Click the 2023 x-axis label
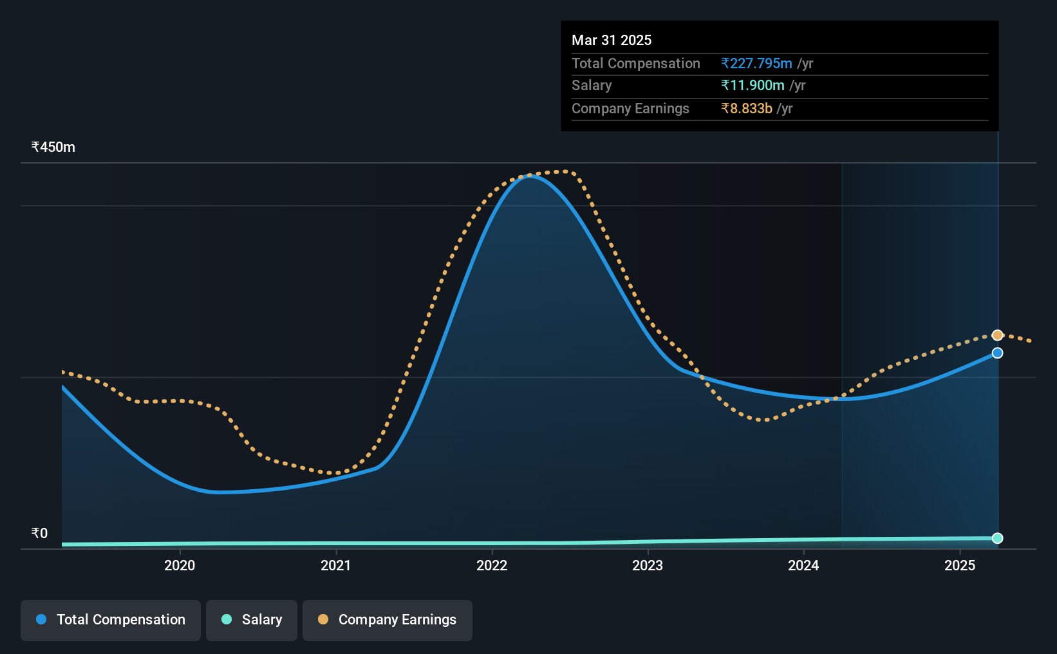 point(648,565)
